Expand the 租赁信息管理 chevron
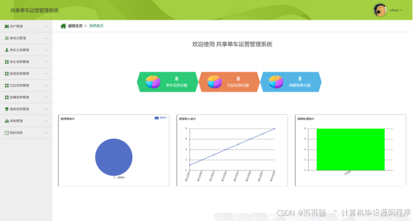This screenshot has width=413, height=221. click(46, 74)
